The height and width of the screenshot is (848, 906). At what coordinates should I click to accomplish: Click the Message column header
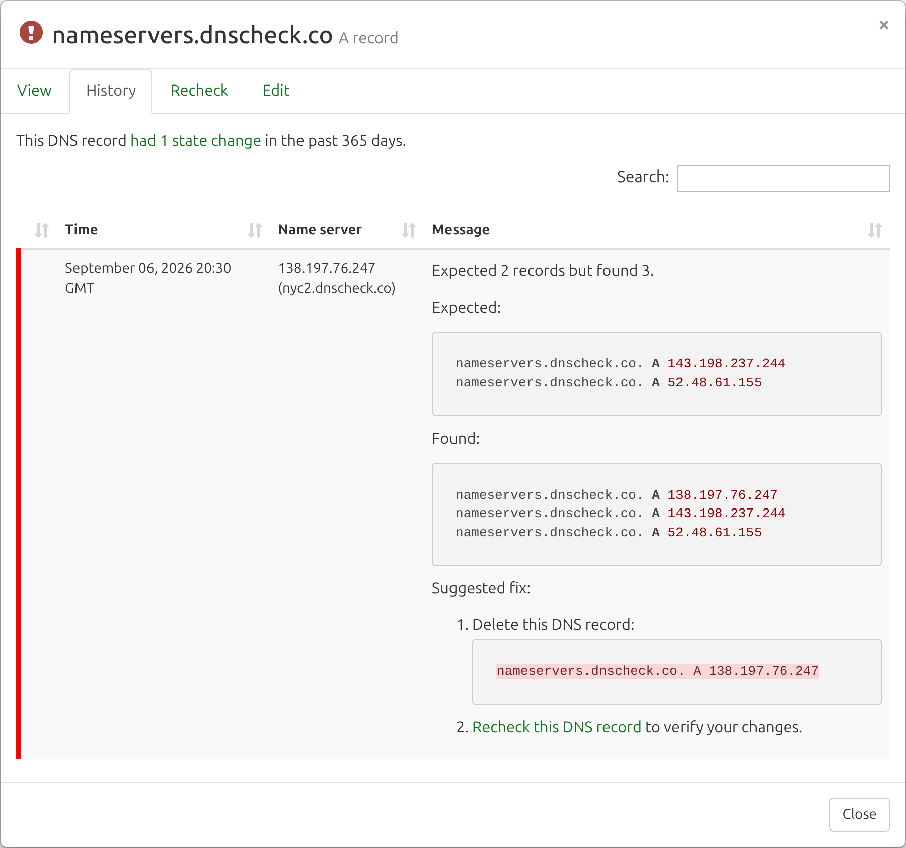(x=461, y=230)
